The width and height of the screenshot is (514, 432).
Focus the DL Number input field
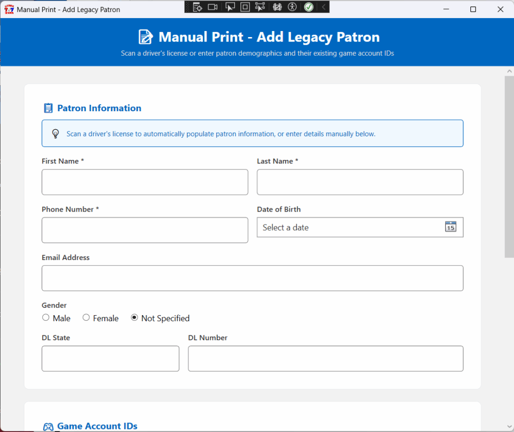[325, 359]
